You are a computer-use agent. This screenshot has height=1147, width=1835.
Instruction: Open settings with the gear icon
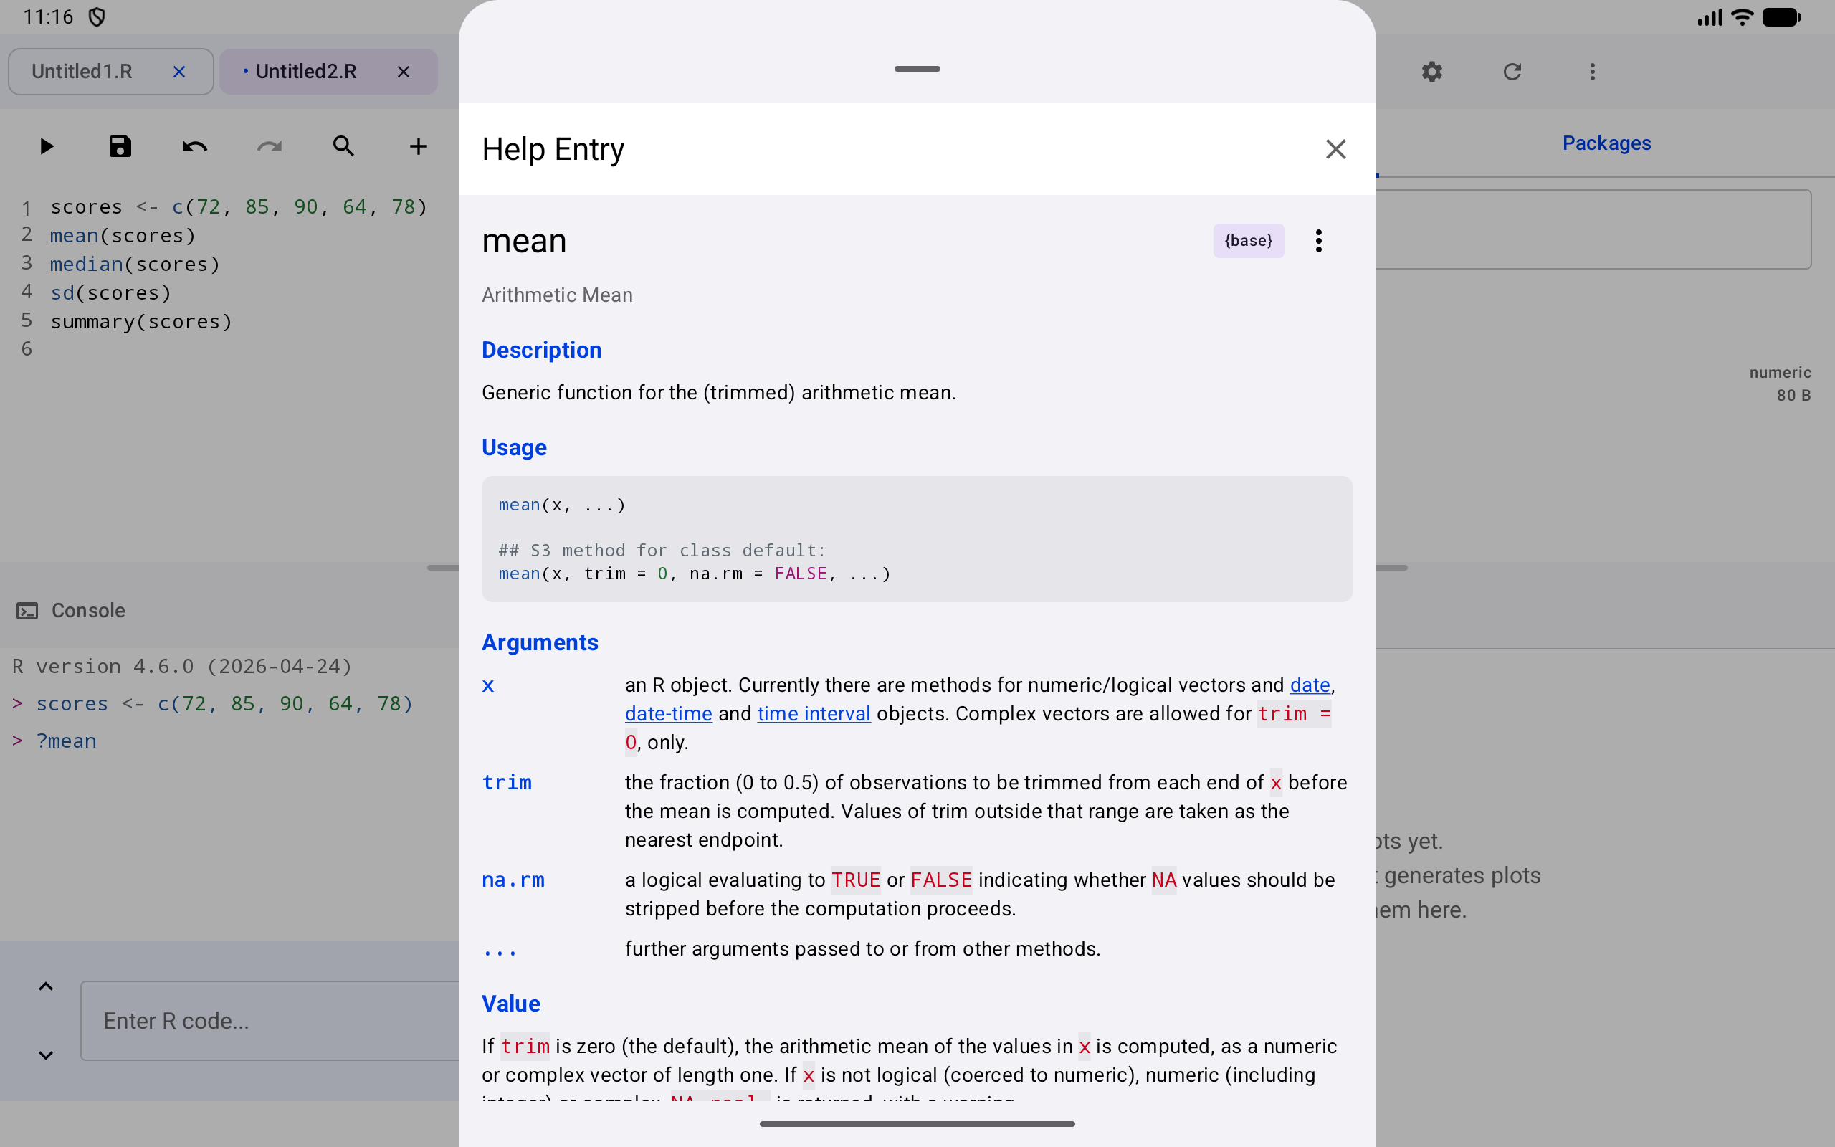point(1431,71)
